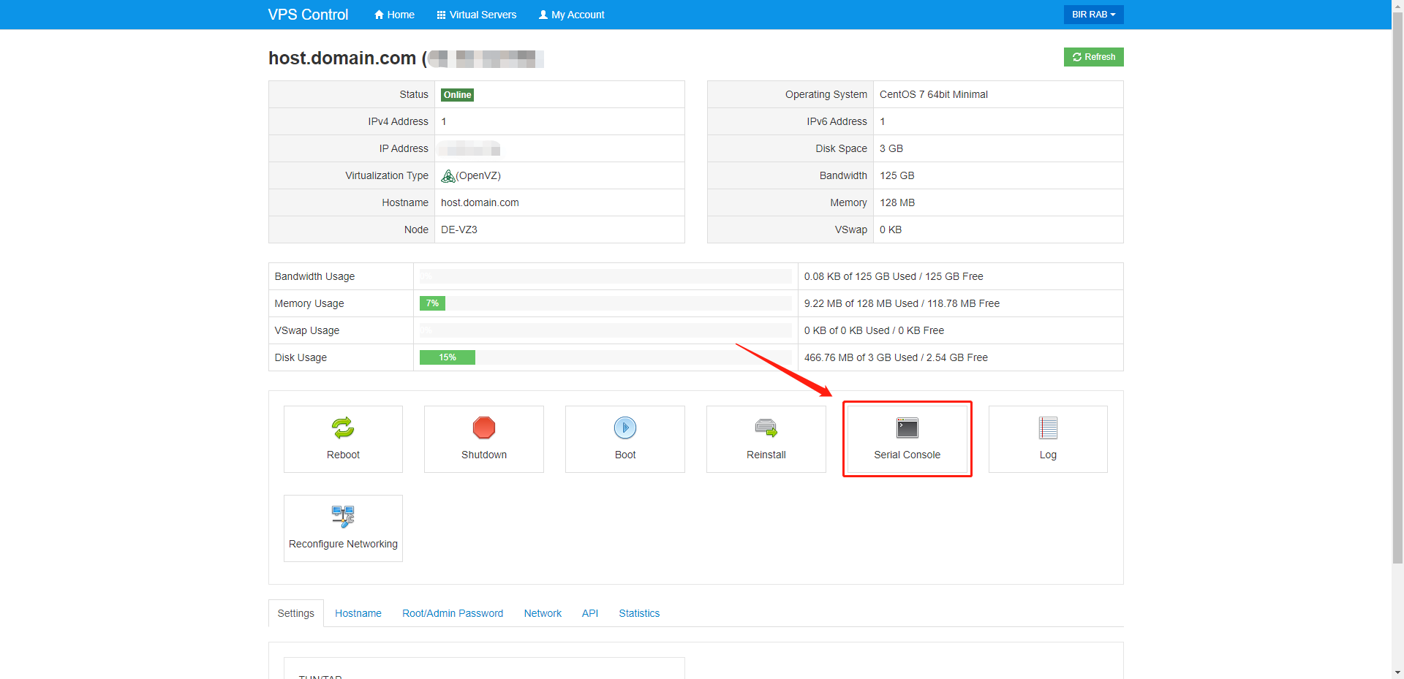Click the Memory Usage 7% progress bar
The width and height of the screenshot is (1404, 679).
(605, 303)
